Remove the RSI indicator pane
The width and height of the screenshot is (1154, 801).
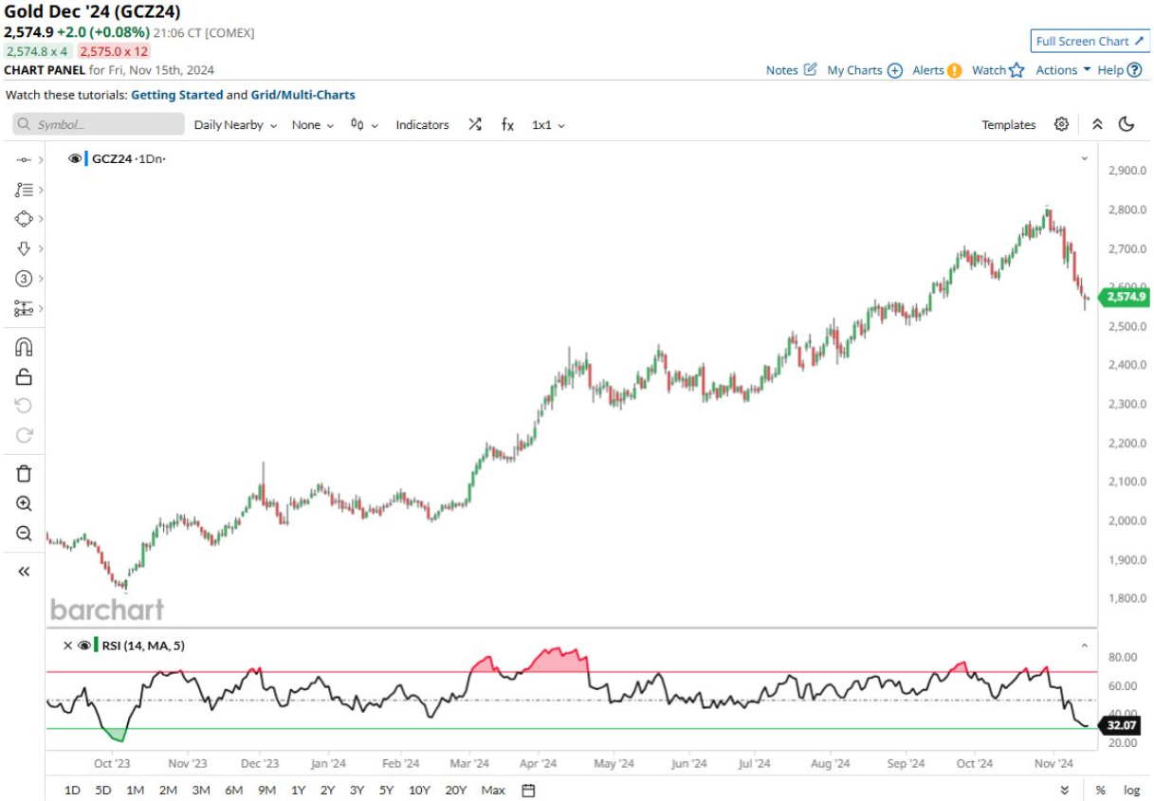point(67,646)
